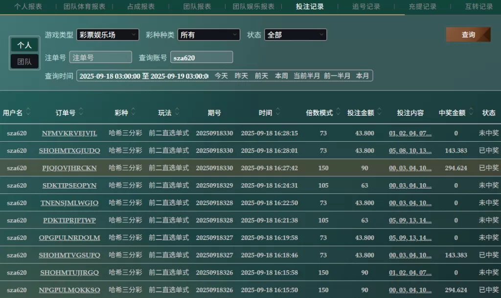Click the 查询 search button
501x298 pixels.
[468, 35]
